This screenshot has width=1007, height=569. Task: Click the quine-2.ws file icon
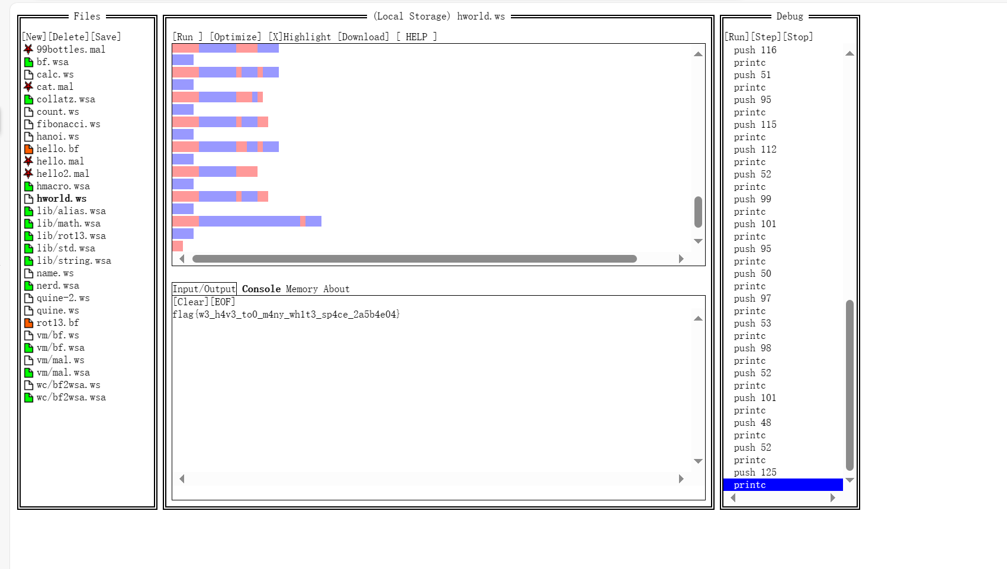tap(28, 298)
